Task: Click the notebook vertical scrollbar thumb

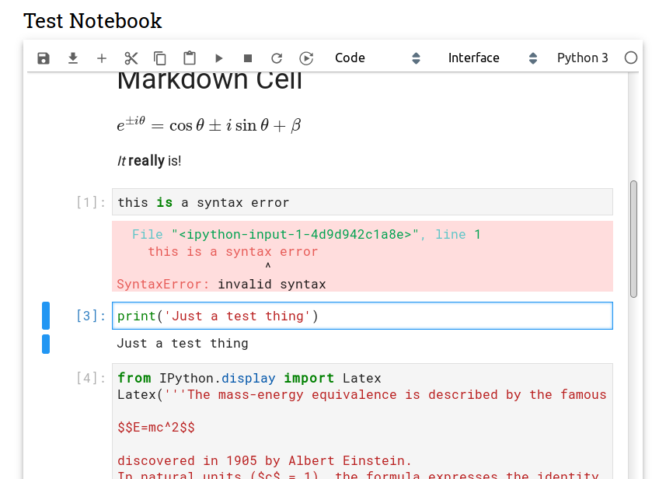Action: [x=633, y=239]
